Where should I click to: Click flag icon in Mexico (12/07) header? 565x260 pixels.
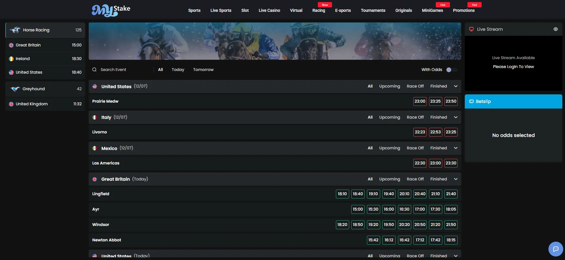point(95,148)
